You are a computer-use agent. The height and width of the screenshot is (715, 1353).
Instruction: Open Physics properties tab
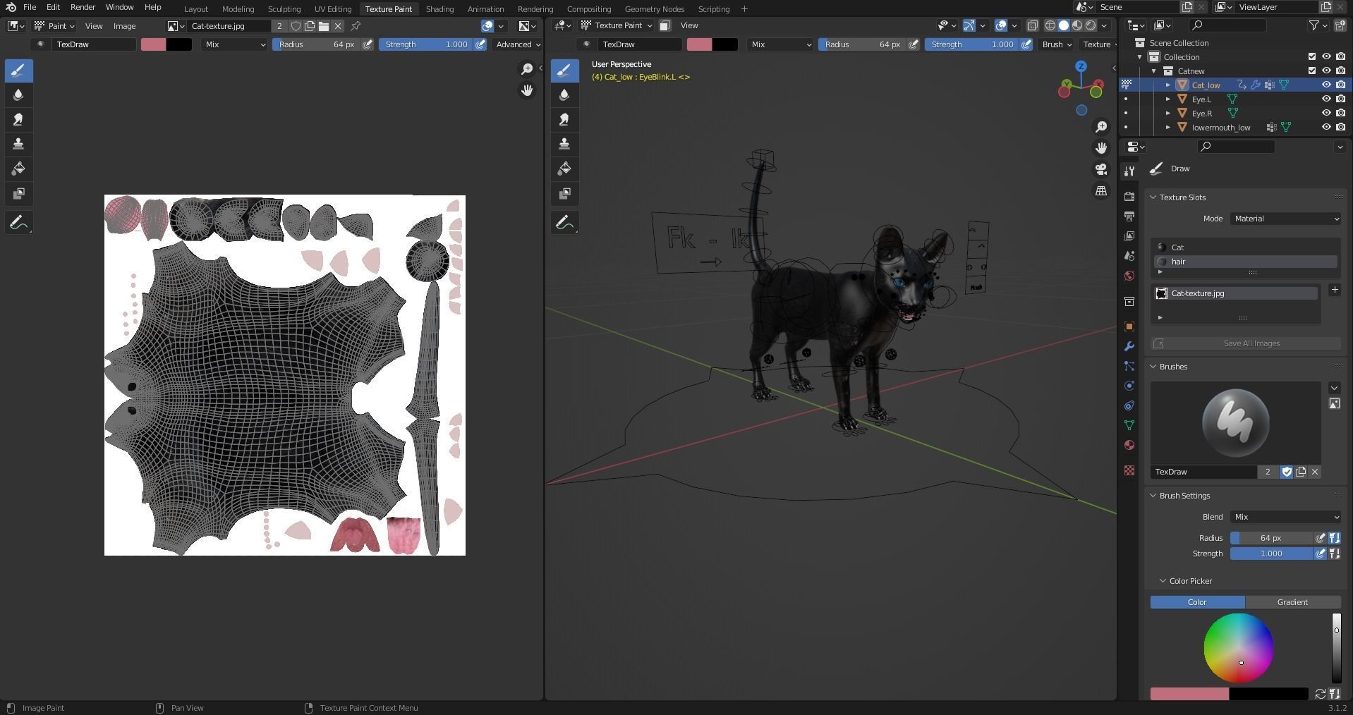(x=1129, y=386)
